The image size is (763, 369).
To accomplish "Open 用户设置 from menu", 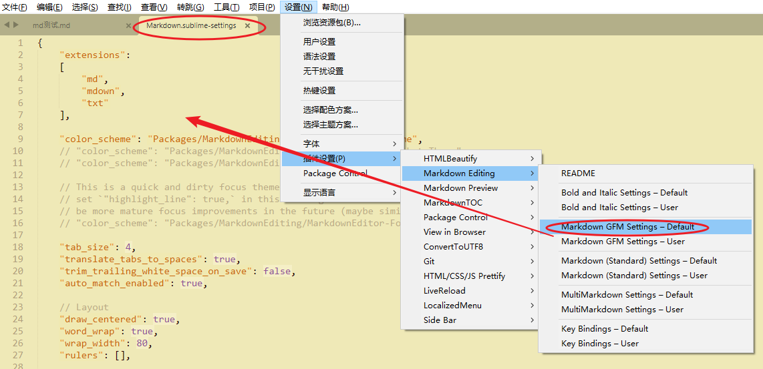I will [343, 42].
